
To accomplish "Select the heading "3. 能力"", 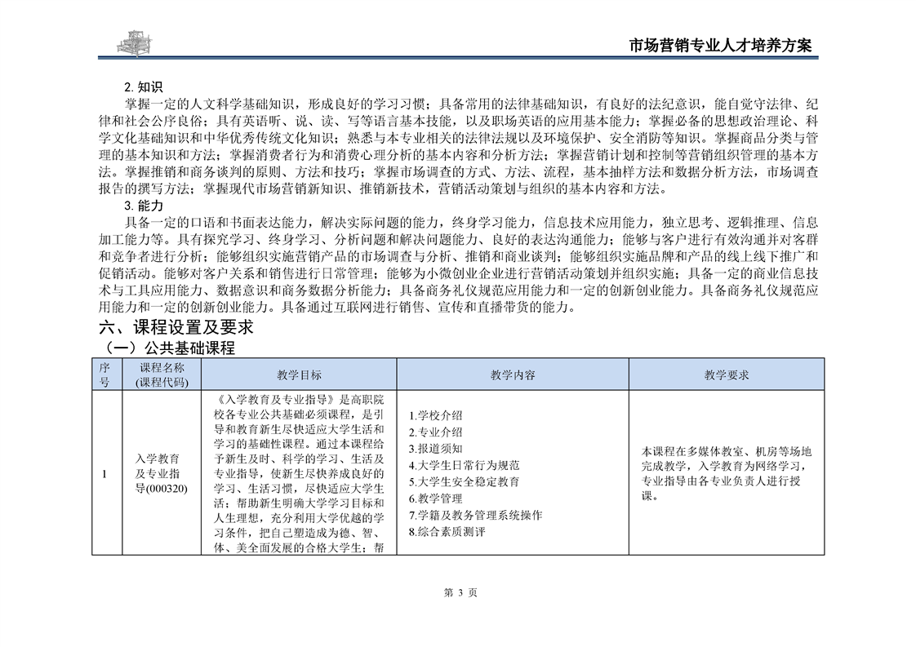I will (143, 206).
